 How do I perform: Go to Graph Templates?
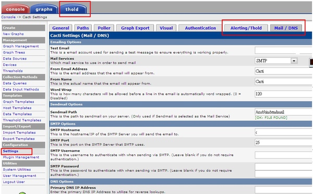pos(18,102)
